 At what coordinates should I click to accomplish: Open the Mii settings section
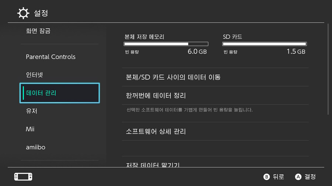point(30,129)
